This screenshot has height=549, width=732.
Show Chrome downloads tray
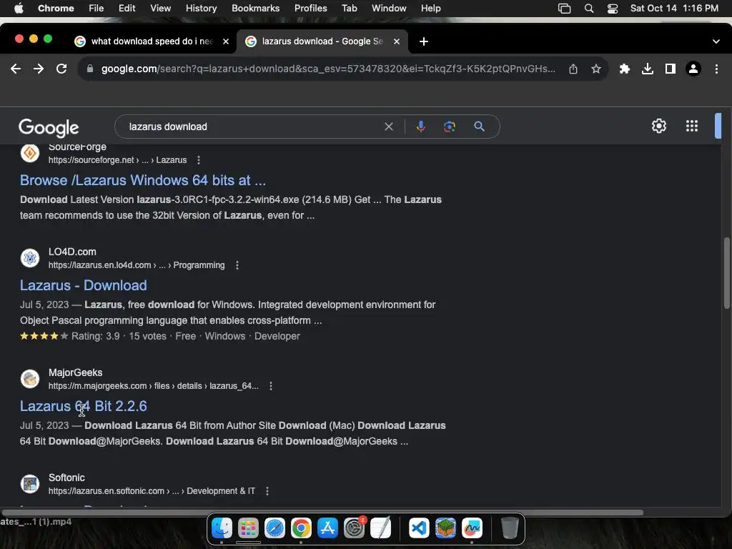(648, 69)
